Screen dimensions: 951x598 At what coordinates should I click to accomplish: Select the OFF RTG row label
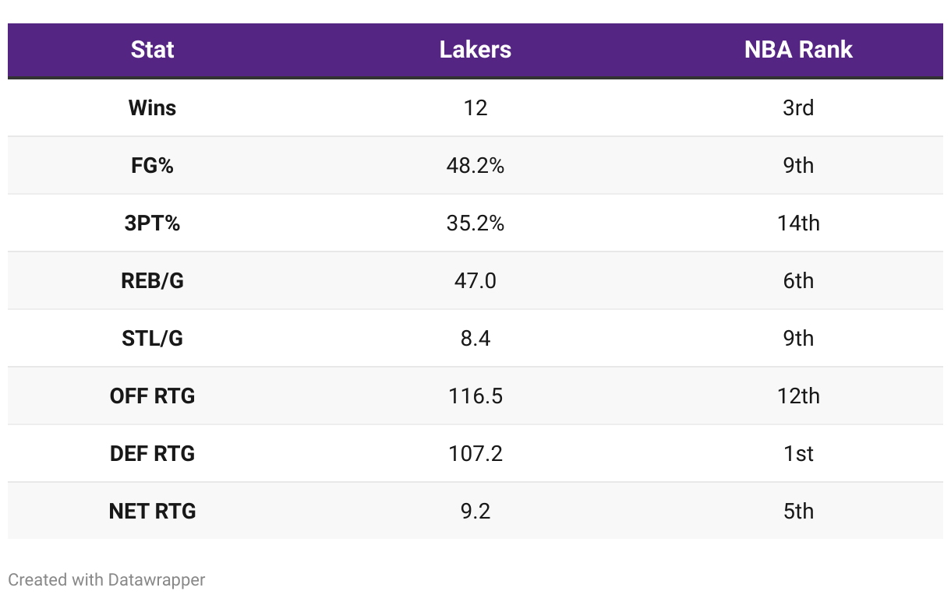pyautogui.click(x=153, y=396)
